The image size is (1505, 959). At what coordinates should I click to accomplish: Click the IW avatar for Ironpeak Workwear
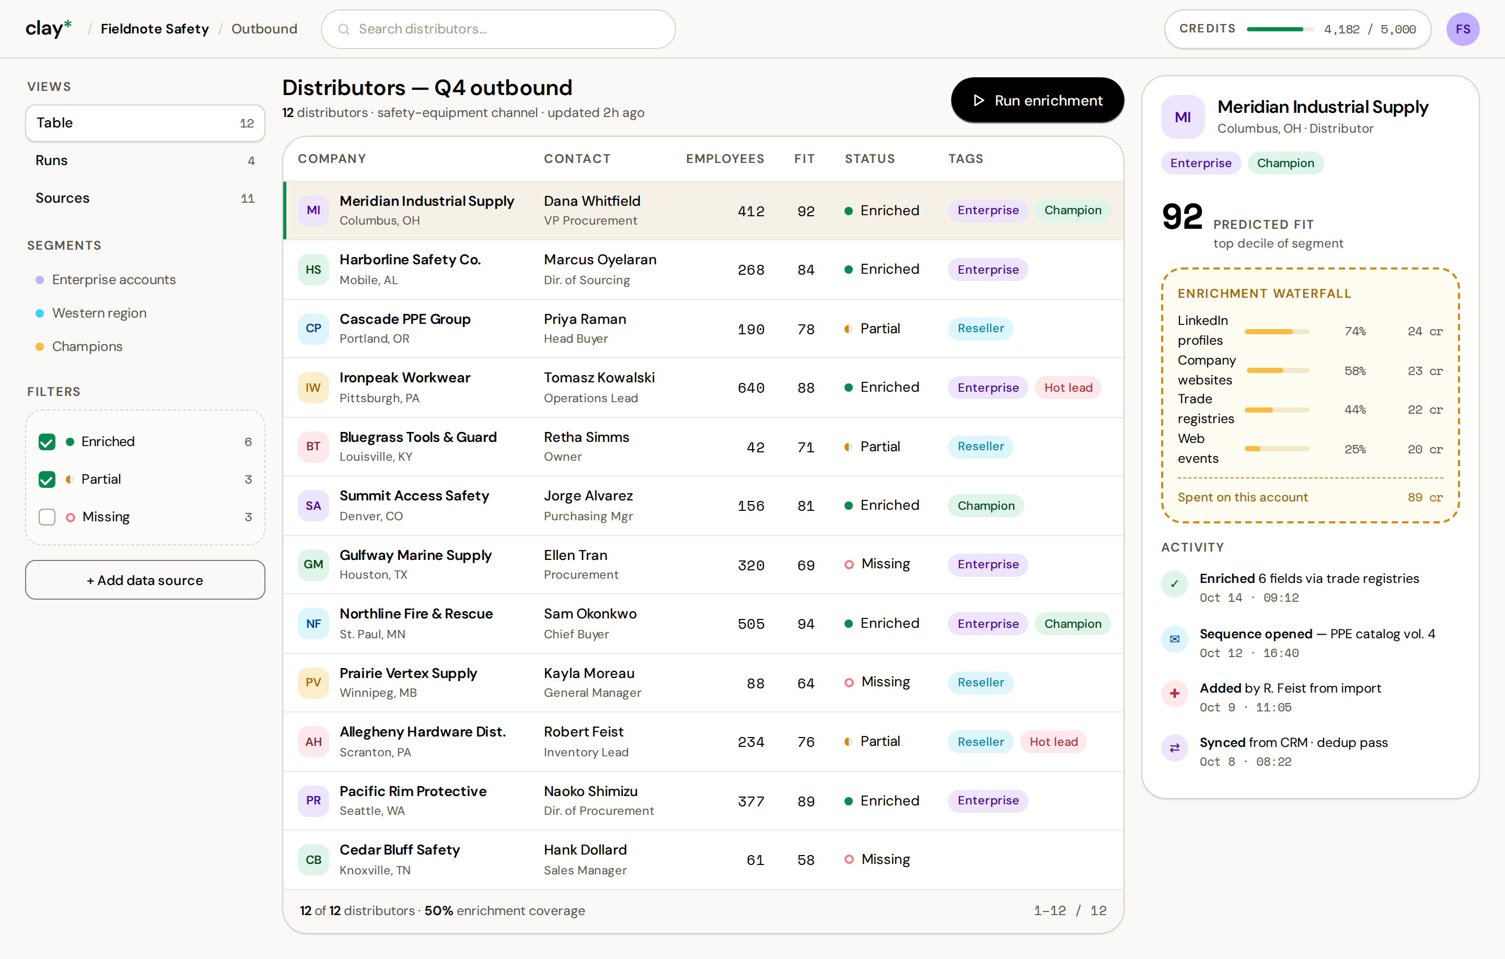pyautogui.click(x=313, y=388)
